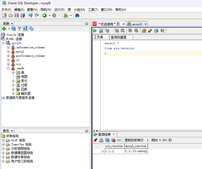Run statement with green play button

click(x=95, y=31)
